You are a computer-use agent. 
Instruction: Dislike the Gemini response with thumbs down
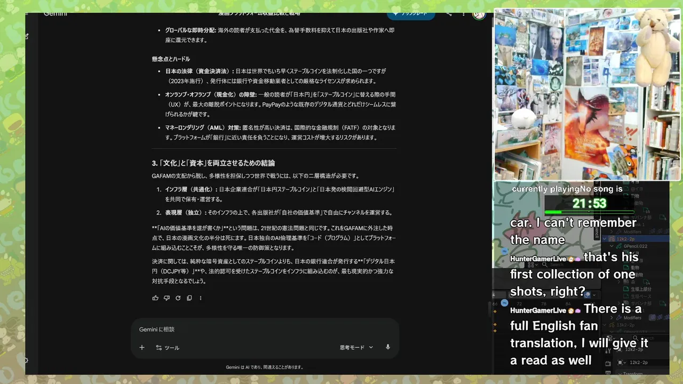(166, 298)
